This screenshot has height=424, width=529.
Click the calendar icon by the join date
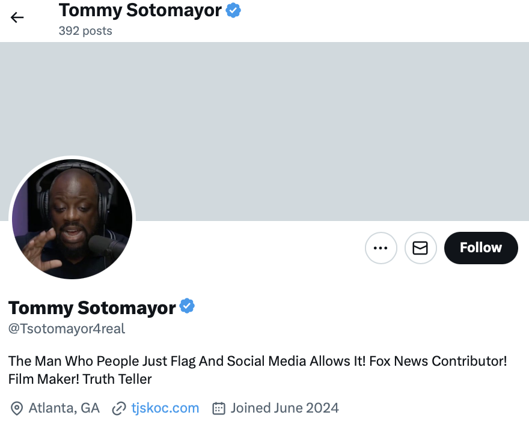click(x=219, y=408)
